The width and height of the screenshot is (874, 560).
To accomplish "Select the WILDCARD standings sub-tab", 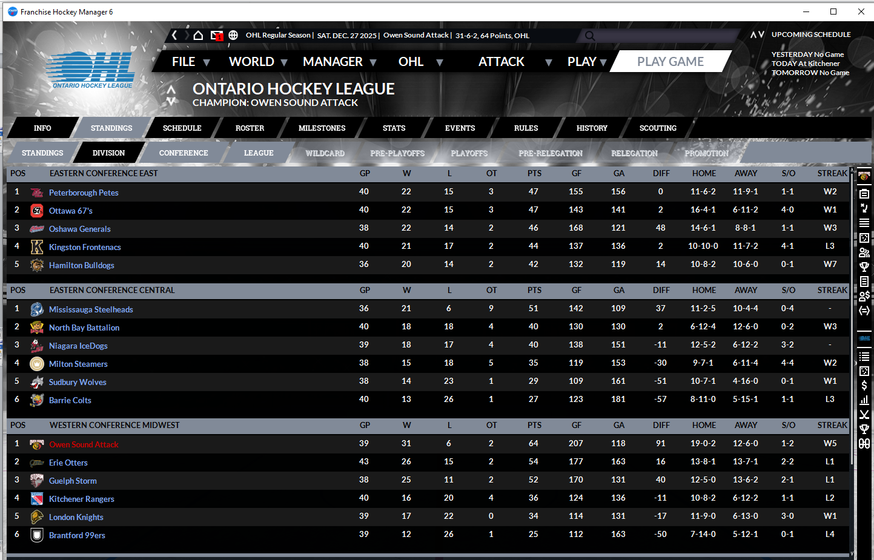I will click(325, 153).
